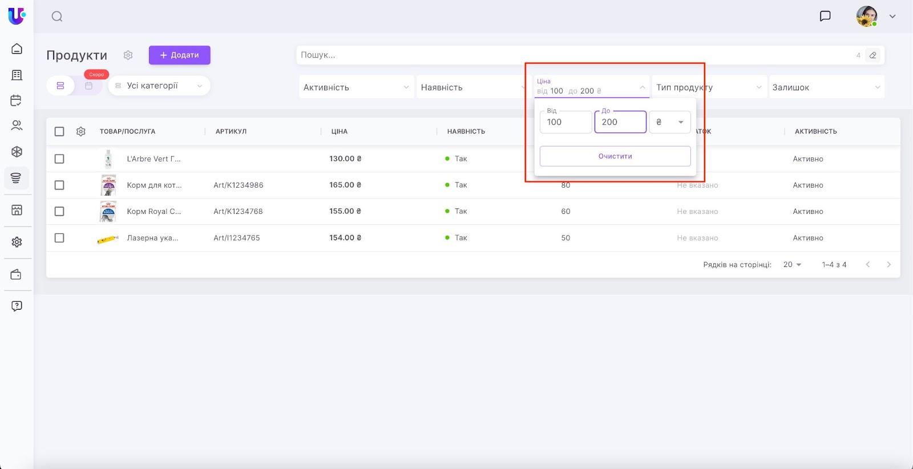
Task: Check the Лазерна указка row checkbox
Action: coord(59,238)
